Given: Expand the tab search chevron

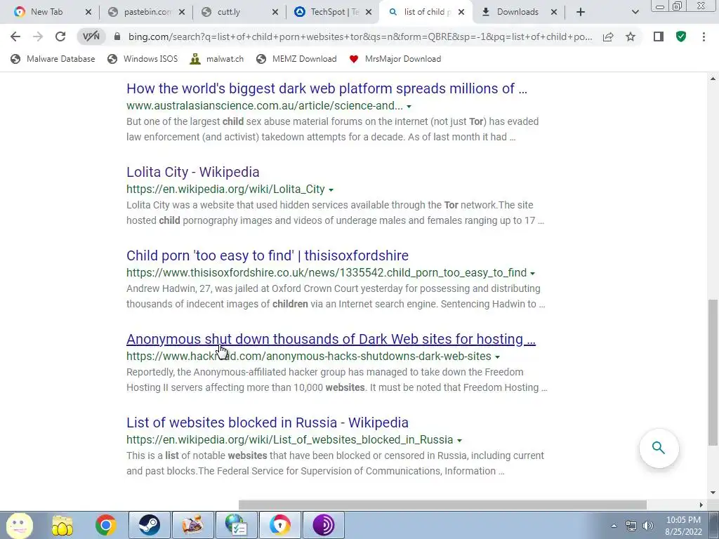Looking at the screenshot, I should click(x=635, y=12).
